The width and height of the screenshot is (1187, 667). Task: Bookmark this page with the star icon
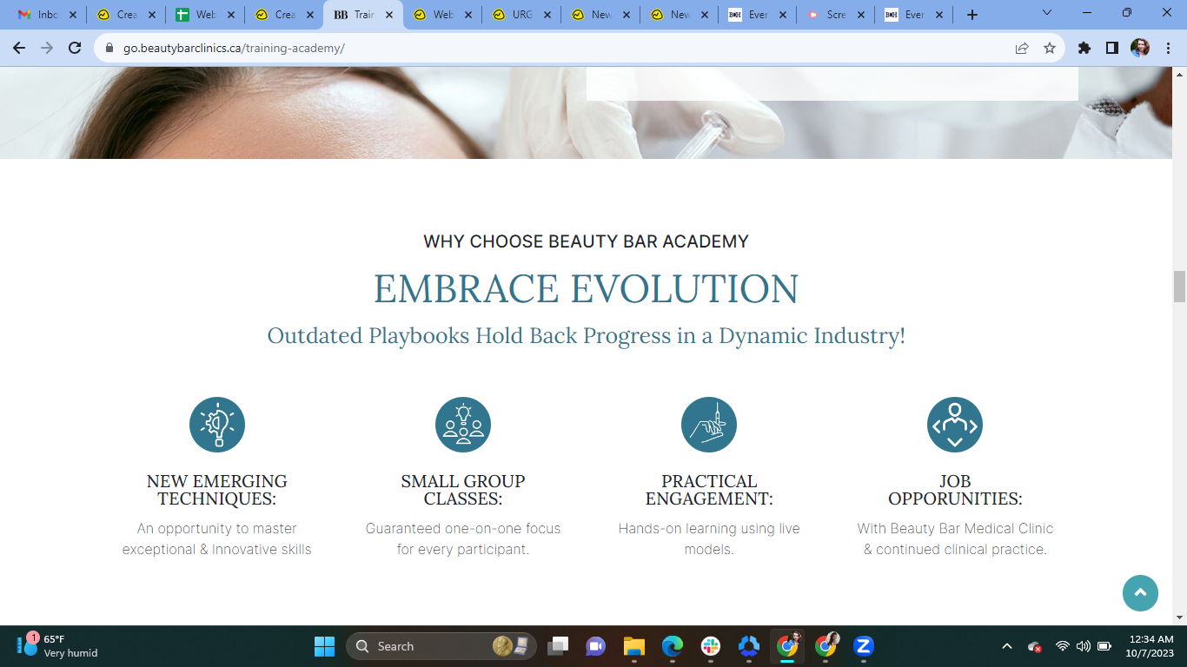(x=1050, y=48)
